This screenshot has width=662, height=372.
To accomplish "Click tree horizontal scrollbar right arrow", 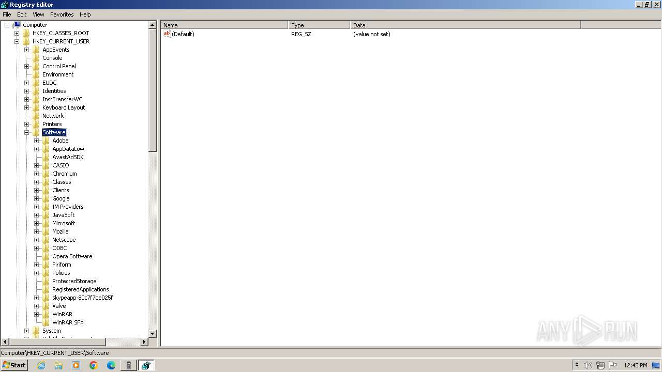I will (144, 342).
